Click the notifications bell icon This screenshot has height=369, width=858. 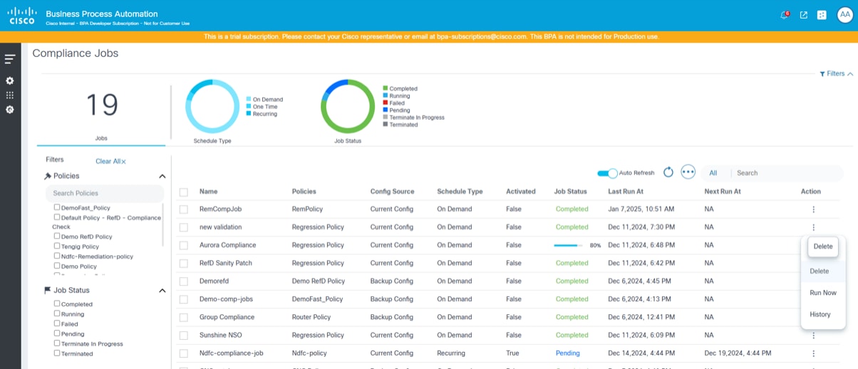point(785,15)
